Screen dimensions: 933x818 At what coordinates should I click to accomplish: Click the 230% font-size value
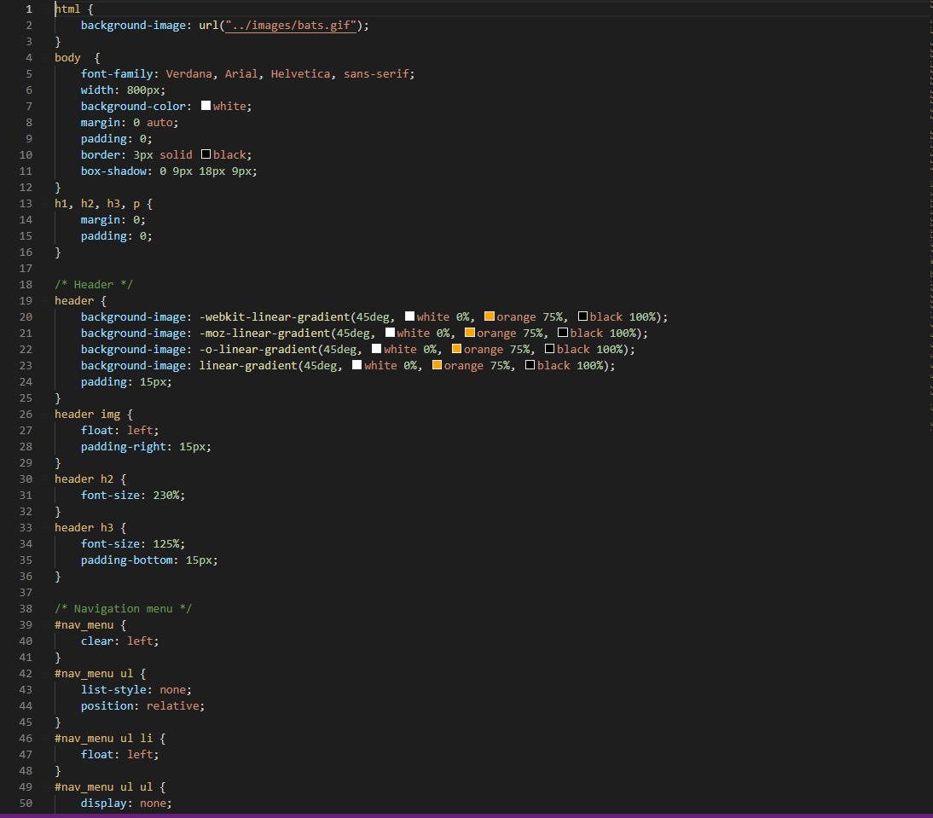pyautogui.click(x=166, y=495)
